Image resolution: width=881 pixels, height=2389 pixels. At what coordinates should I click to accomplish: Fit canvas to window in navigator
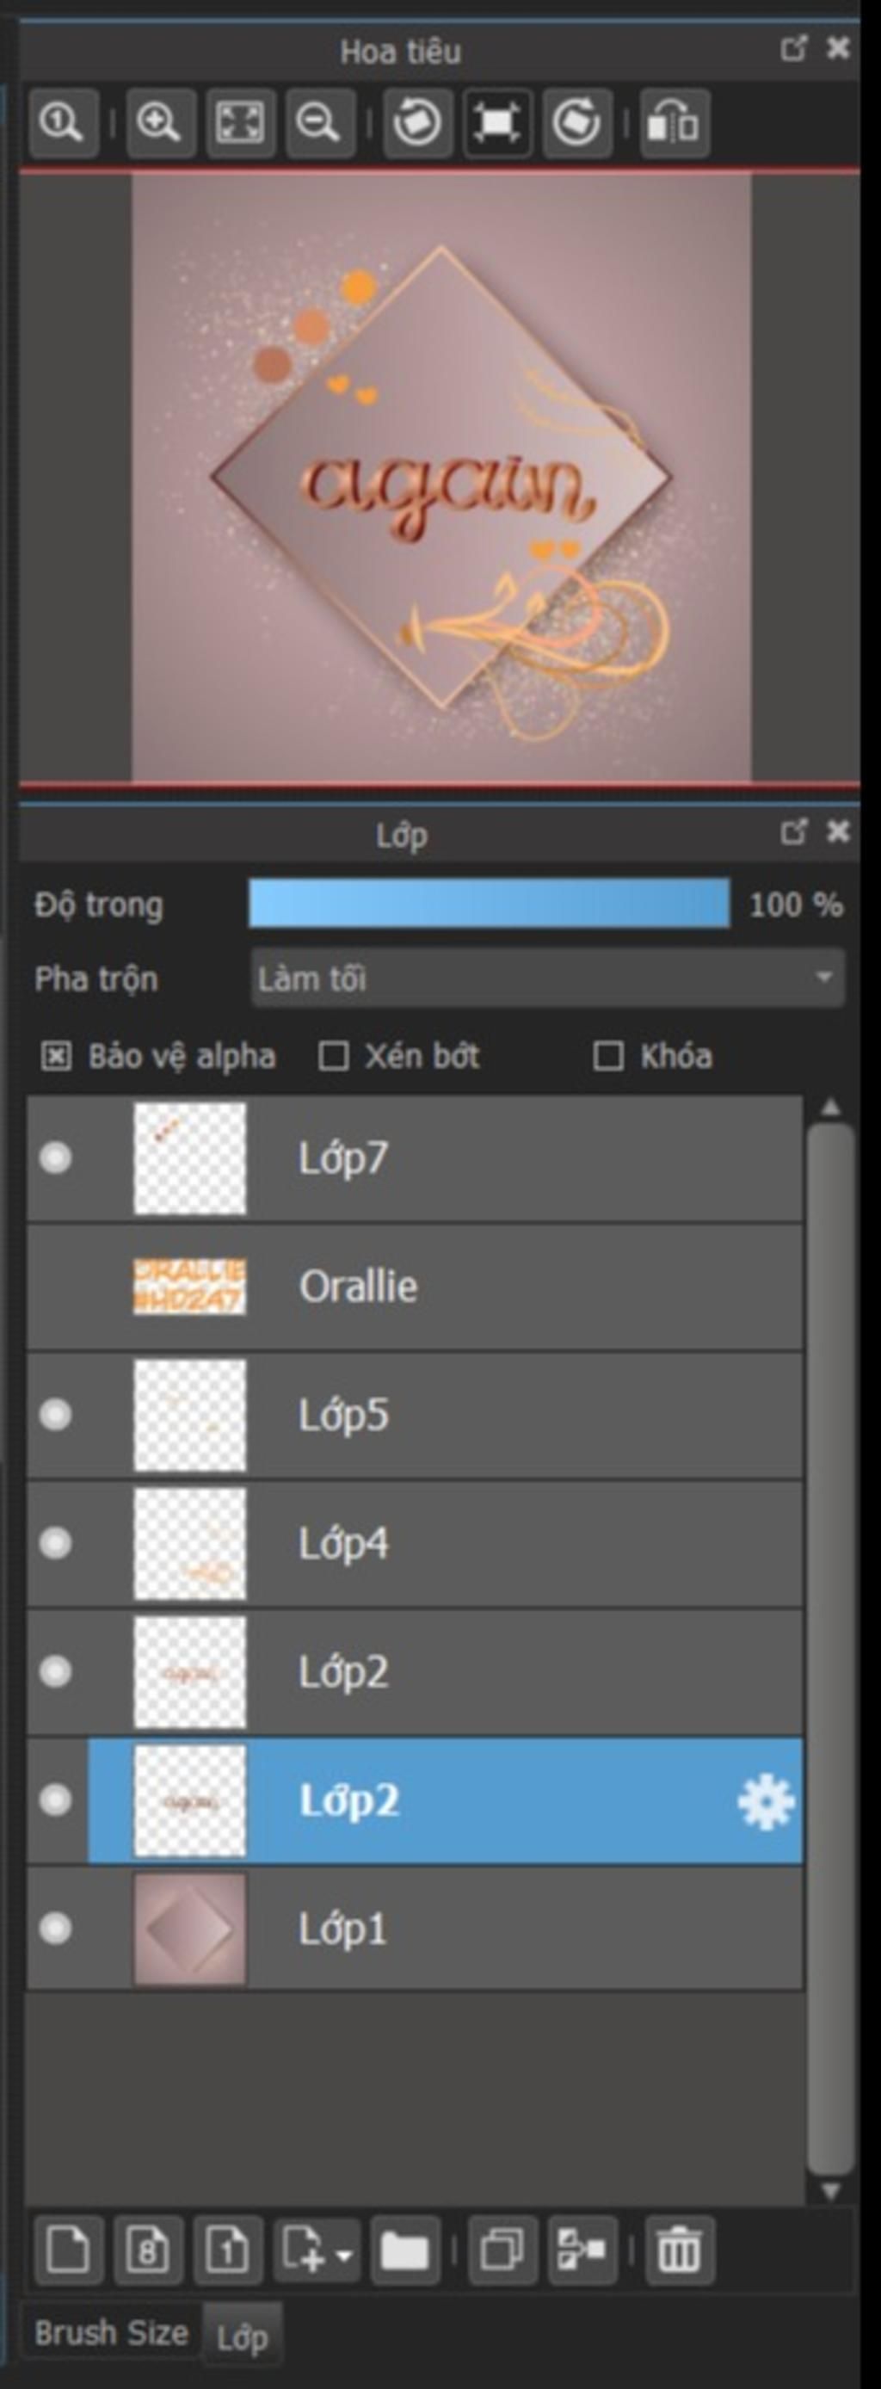click(239, 122)
